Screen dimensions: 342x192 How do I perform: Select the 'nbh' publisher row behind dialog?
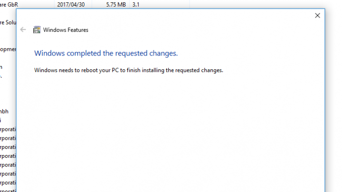click(x=4, y=111)
